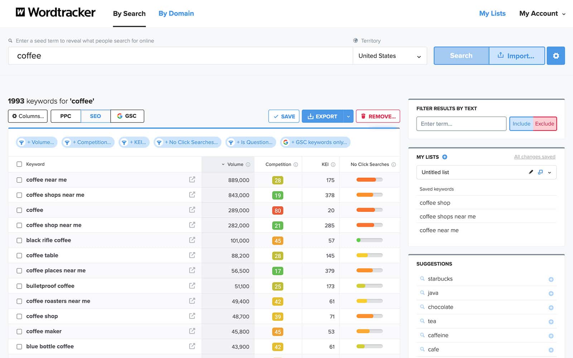Click the plus icon beside MY LISTS
Viewport: 573px width, 358px height.
[444, 157]
